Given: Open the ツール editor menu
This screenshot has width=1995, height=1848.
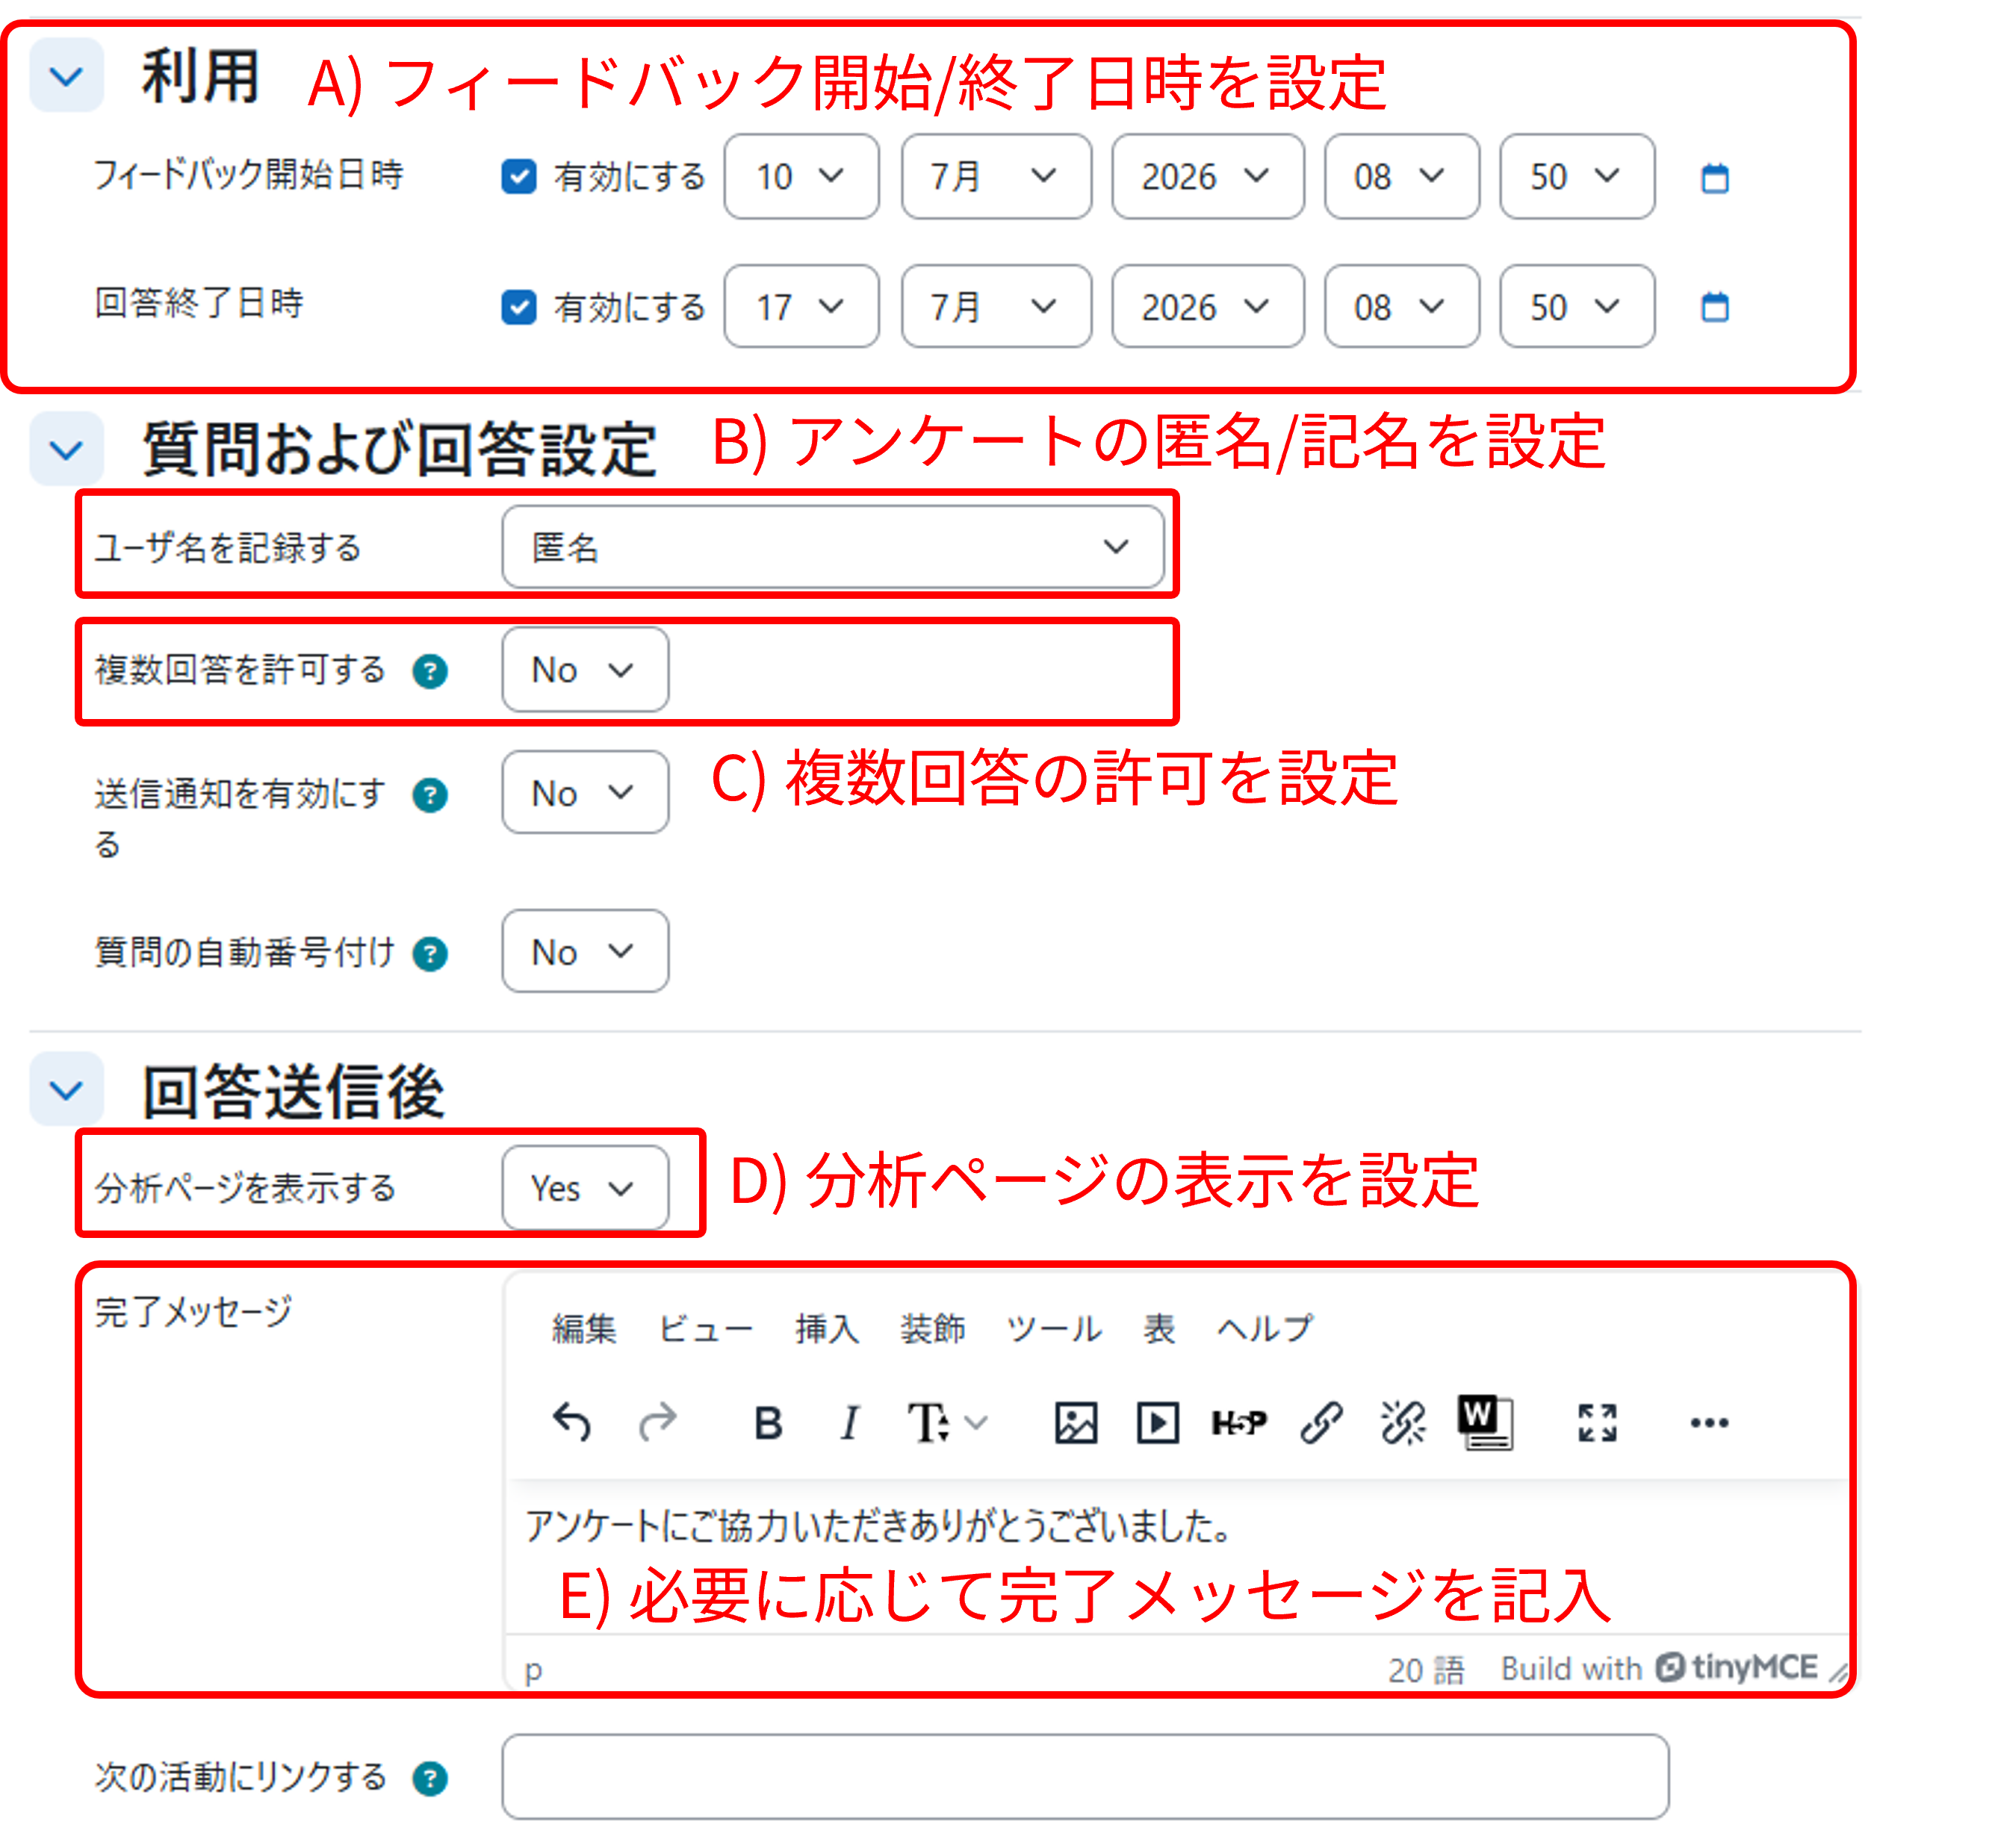Looking at the screenshot, I should point(1054,1328).
